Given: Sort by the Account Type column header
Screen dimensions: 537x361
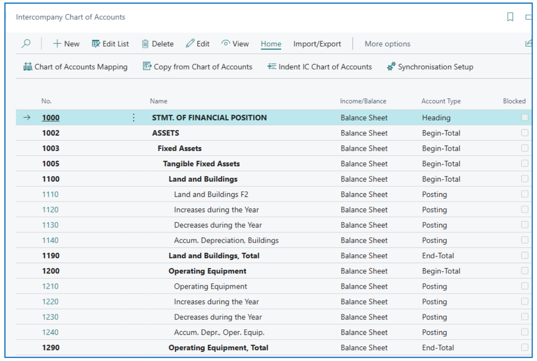Looking at the screenshot, I should (x=441, y=101).
